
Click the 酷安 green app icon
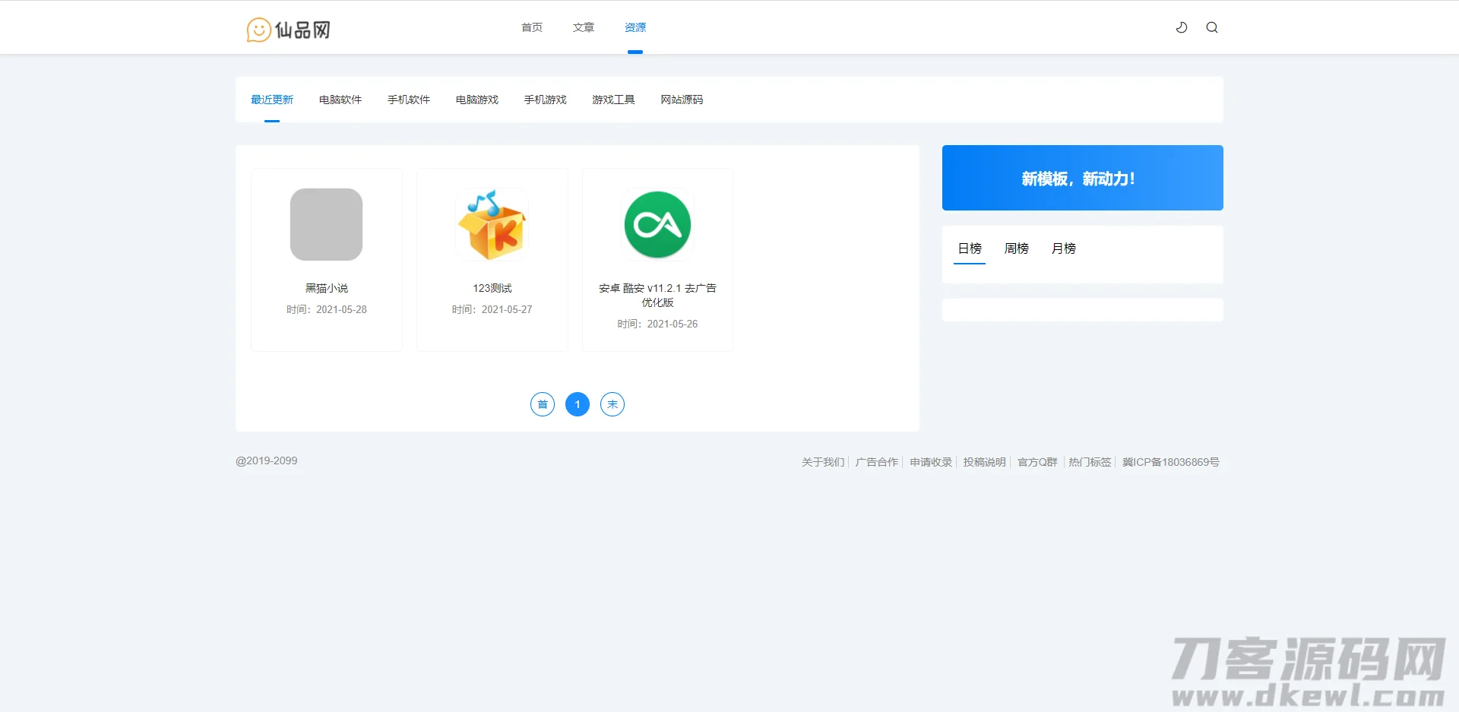(657, 224)
